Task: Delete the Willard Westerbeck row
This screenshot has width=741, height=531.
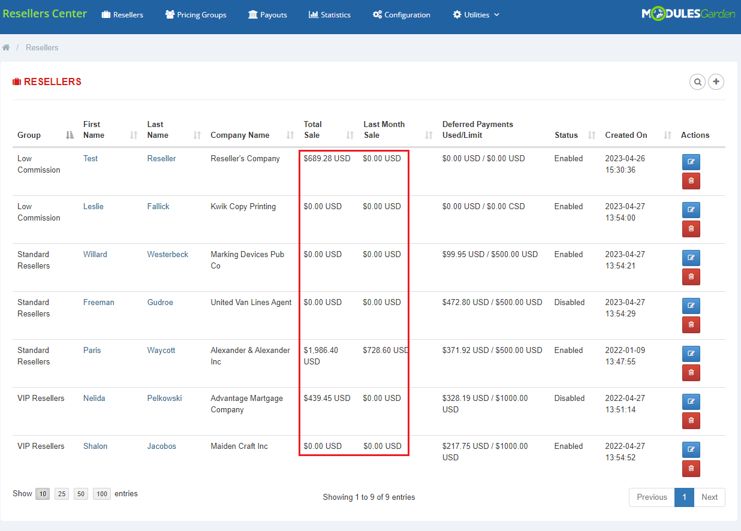Action: (691, 277)
